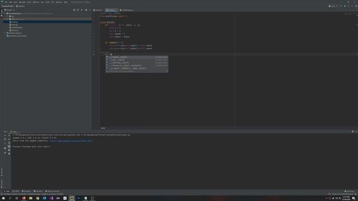Click the Python interpreter status bar entry
Viewport: 358px width, 201px height.
(x=342, y=194)
